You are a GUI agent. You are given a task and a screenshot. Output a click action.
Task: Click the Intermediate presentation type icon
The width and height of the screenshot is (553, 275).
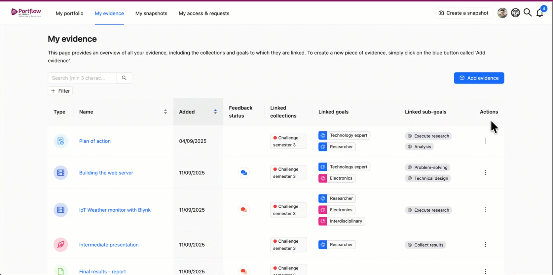61,245
